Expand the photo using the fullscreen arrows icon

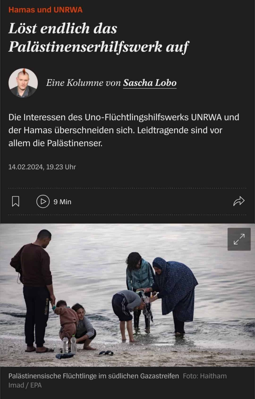tap(239, 239)
